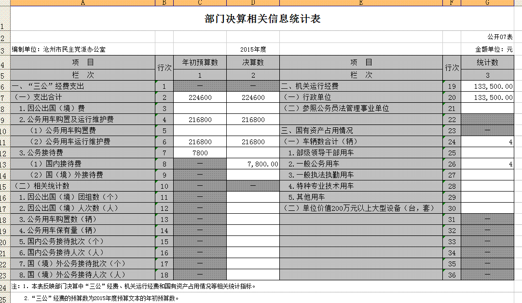Select the 7,800.00 cell for 国内接待费
This screenshot has height=303, width=522.
pos(253,164)
